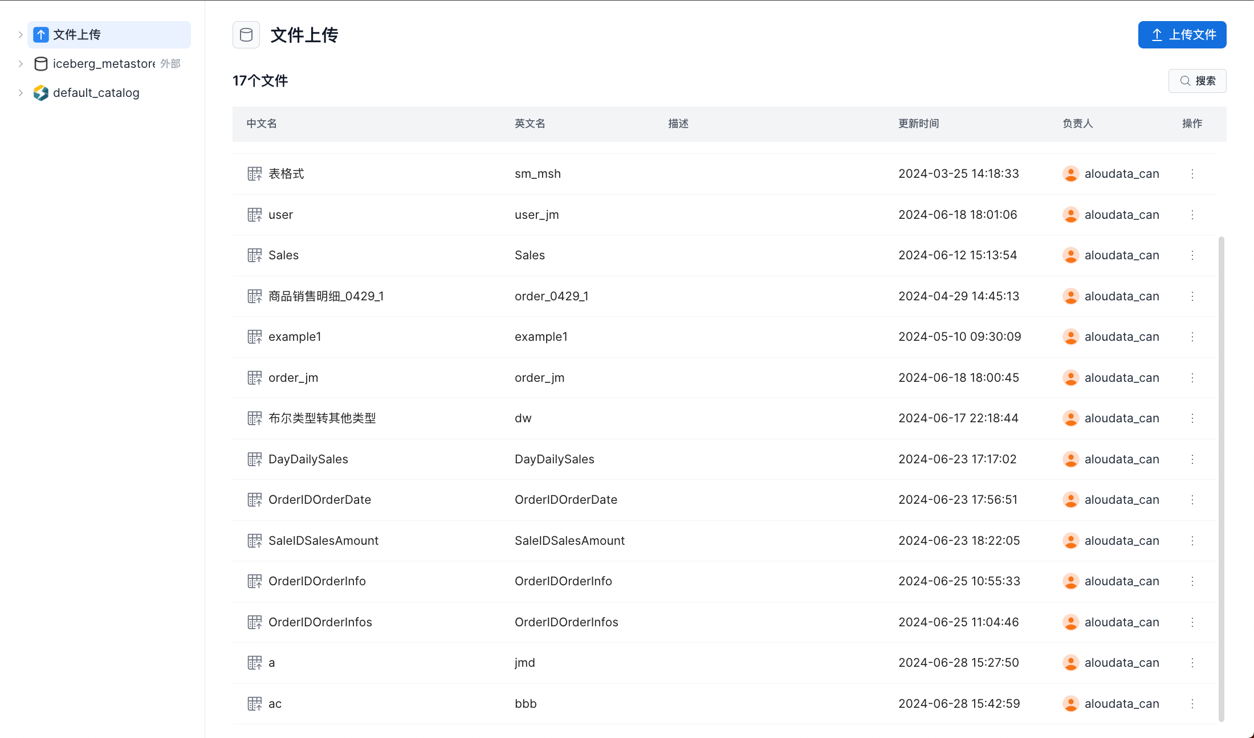Click the database icon beside 文件上传 title
Image resolution: width=1254 pixels, height=738 pixels.
point(246,35)
